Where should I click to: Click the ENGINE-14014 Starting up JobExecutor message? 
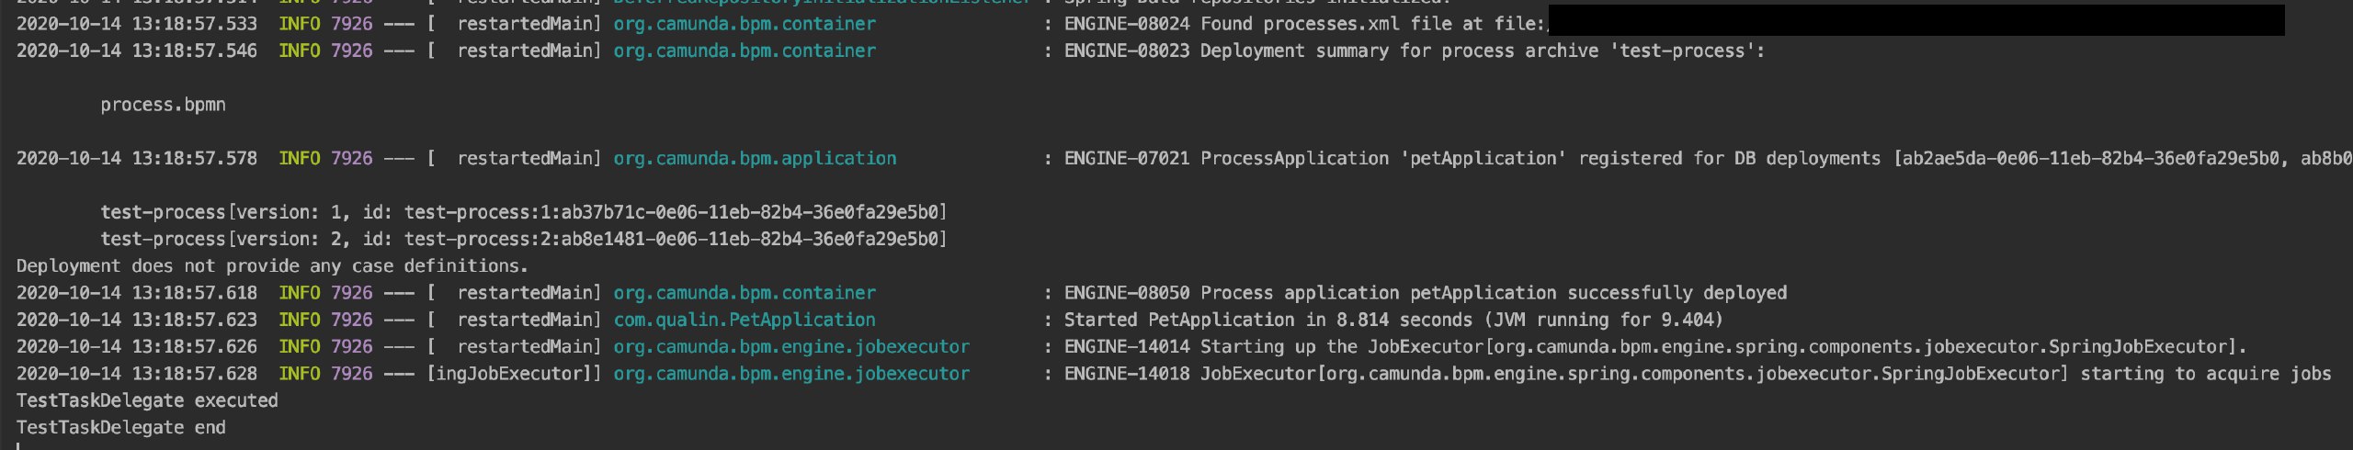click(x=1654, y=346)
